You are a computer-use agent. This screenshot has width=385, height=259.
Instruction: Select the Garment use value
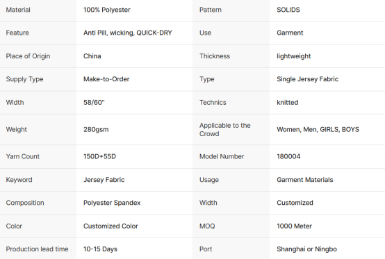coord(290,33)
